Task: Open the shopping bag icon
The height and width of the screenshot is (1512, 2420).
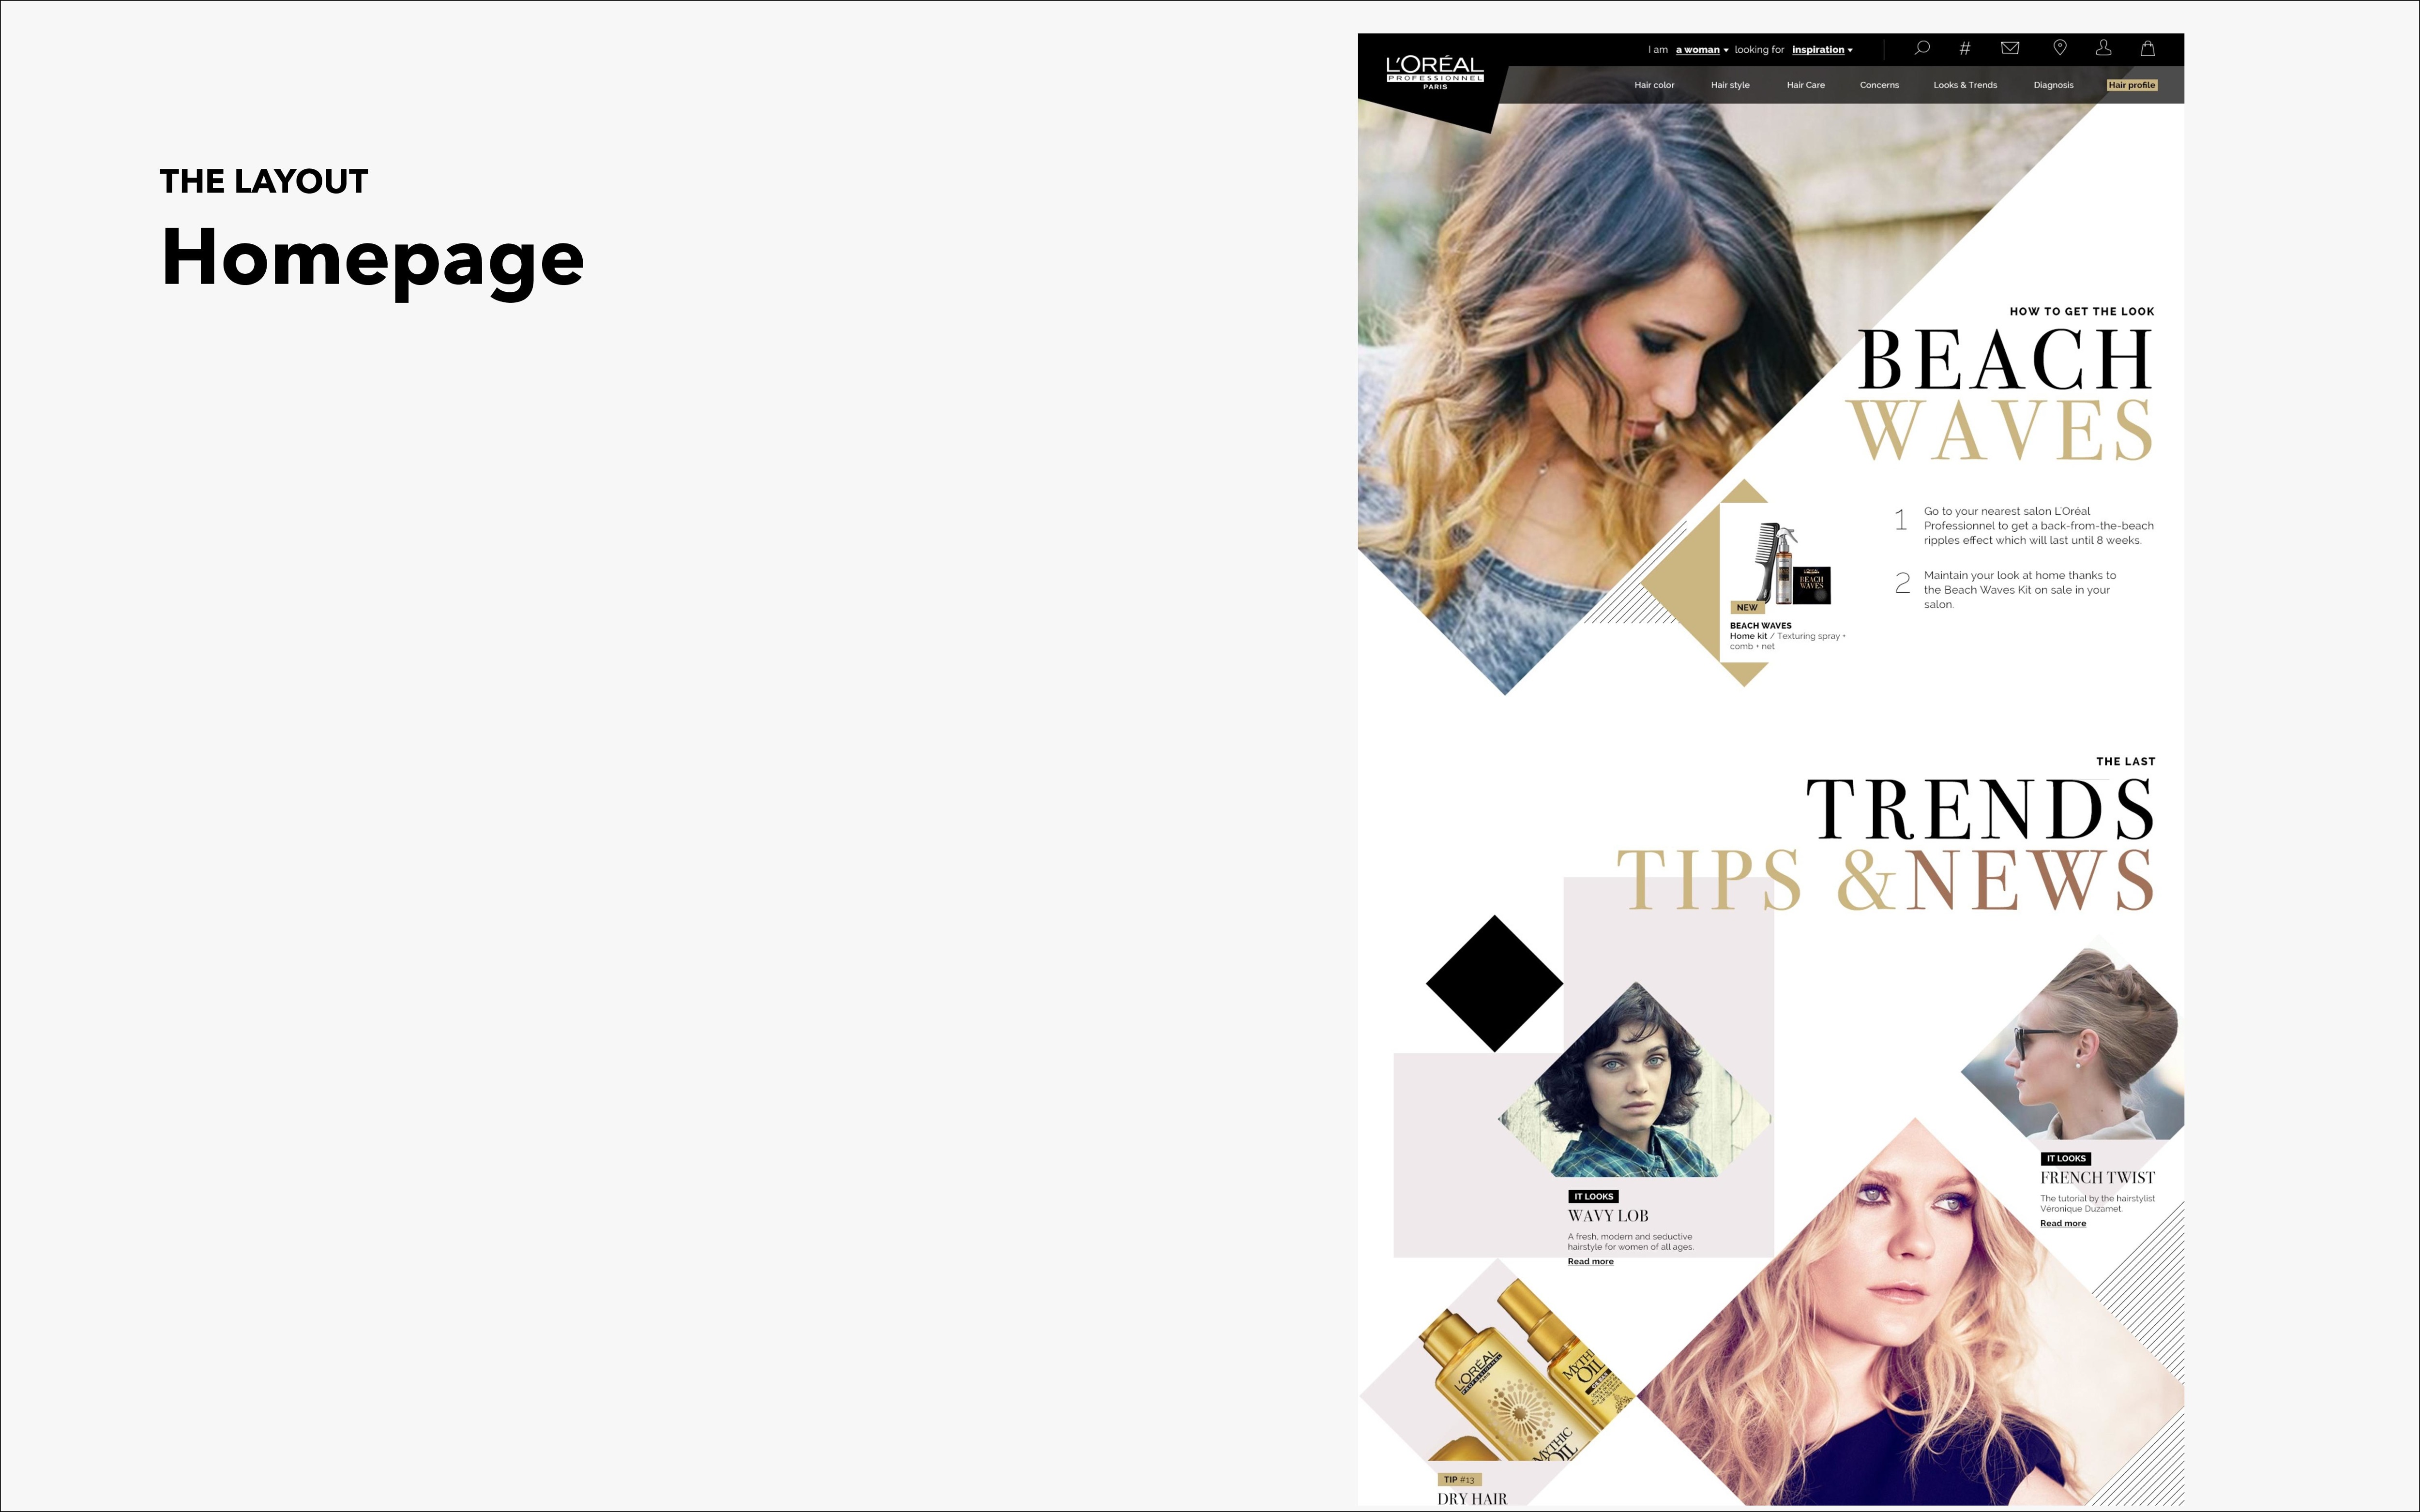Action: click(2147, 48)
